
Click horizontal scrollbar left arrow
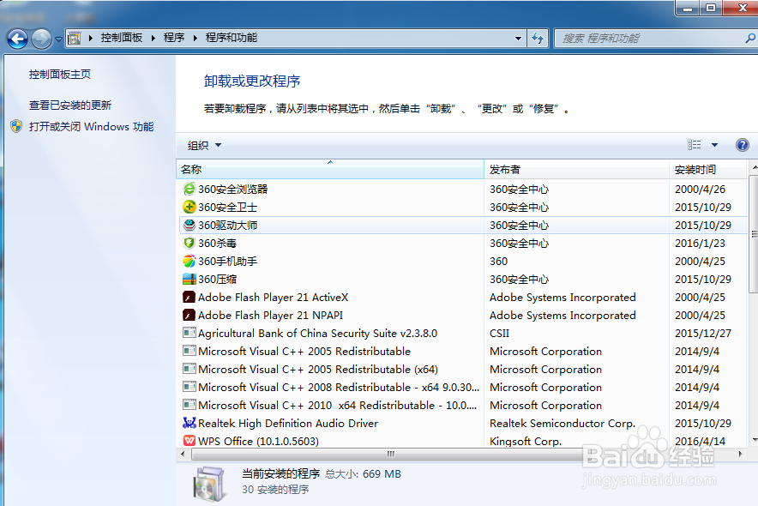click(x=183, y=454)
